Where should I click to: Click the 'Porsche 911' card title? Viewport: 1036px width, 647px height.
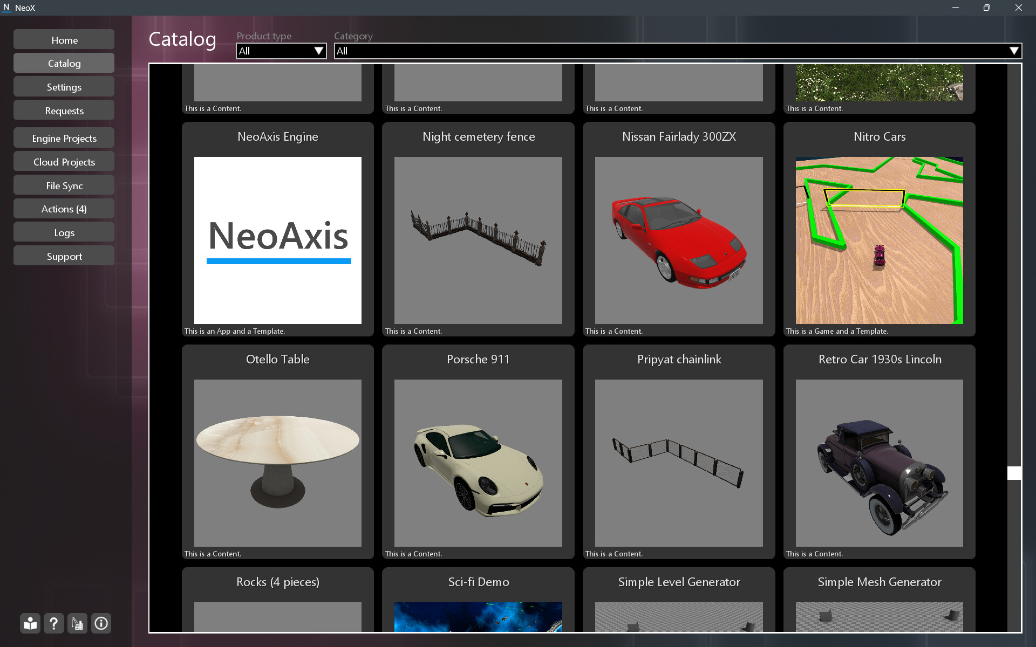click(x=478, y=360)
